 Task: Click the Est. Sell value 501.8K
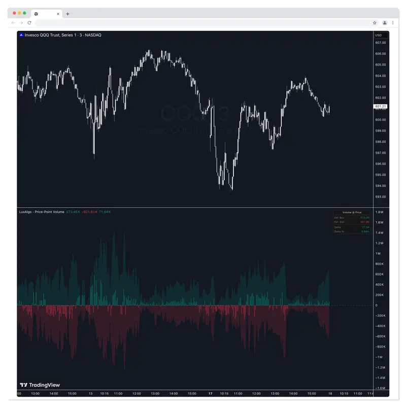click(364, 222)
